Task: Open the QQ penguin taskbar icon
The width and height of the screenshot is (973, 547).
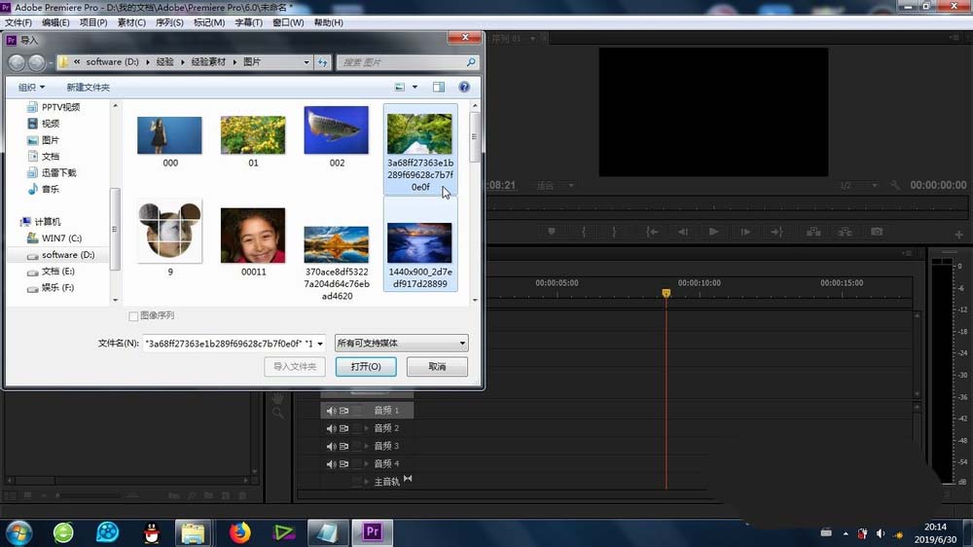Action: click(x=152, y=532)
